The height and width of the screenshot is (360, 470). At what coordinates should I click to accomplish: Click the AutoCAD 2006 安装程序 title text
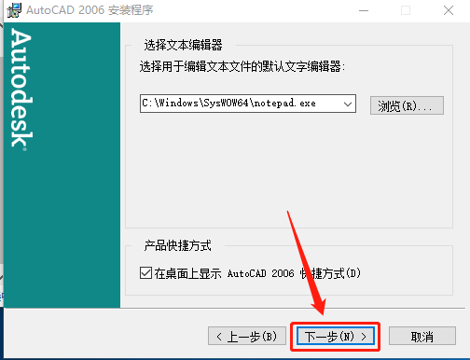coord(90,10)
